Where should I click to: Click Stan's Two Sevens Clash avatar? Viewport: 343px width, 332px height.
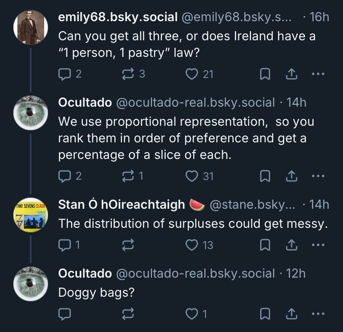pos(30,215)
